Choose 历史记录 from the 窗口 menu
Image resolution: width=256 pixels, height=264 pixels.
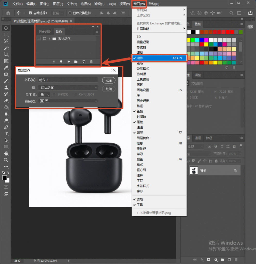(159, 101)
